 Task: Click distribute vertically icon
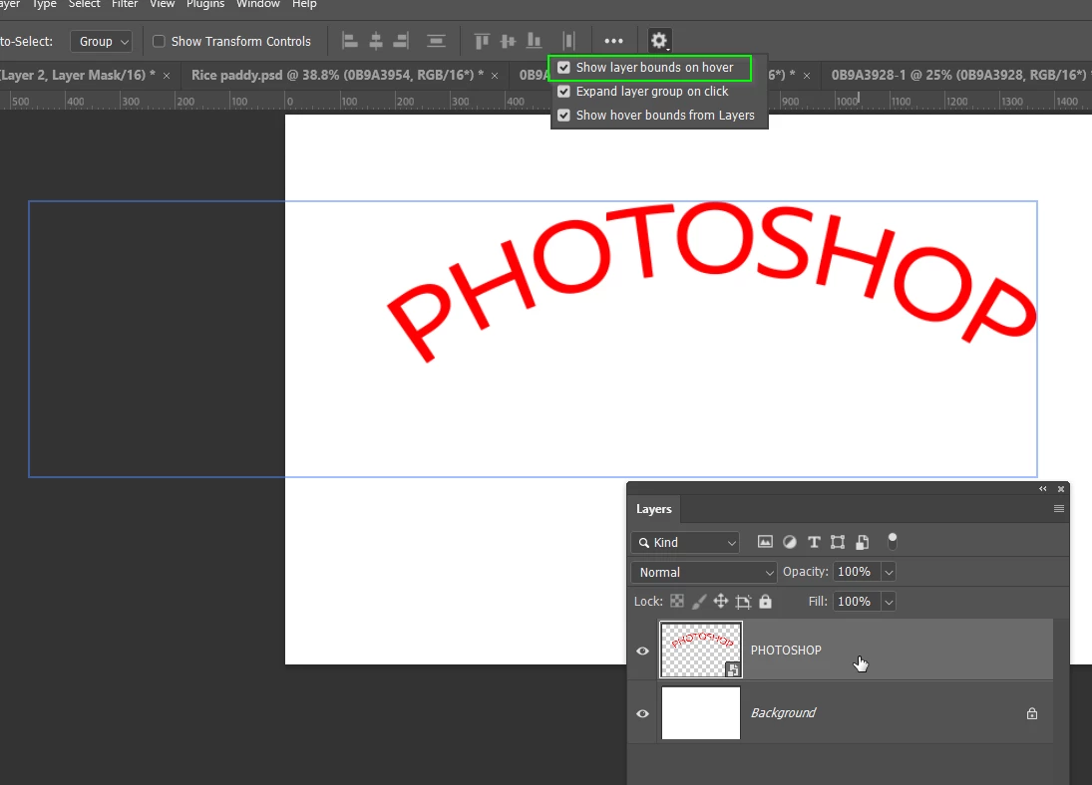pyautogui.click(x=436, y=41)
